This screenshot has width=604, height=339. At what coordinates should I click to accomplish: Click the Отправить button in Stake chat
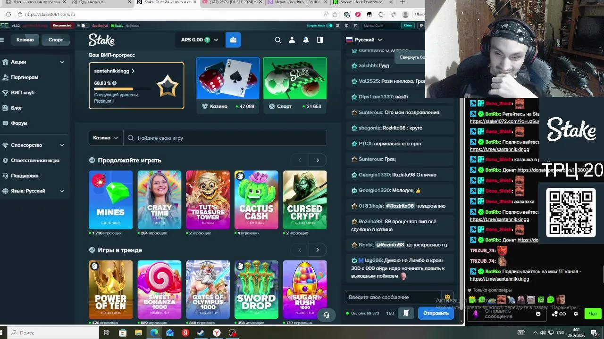pos(436,313)
